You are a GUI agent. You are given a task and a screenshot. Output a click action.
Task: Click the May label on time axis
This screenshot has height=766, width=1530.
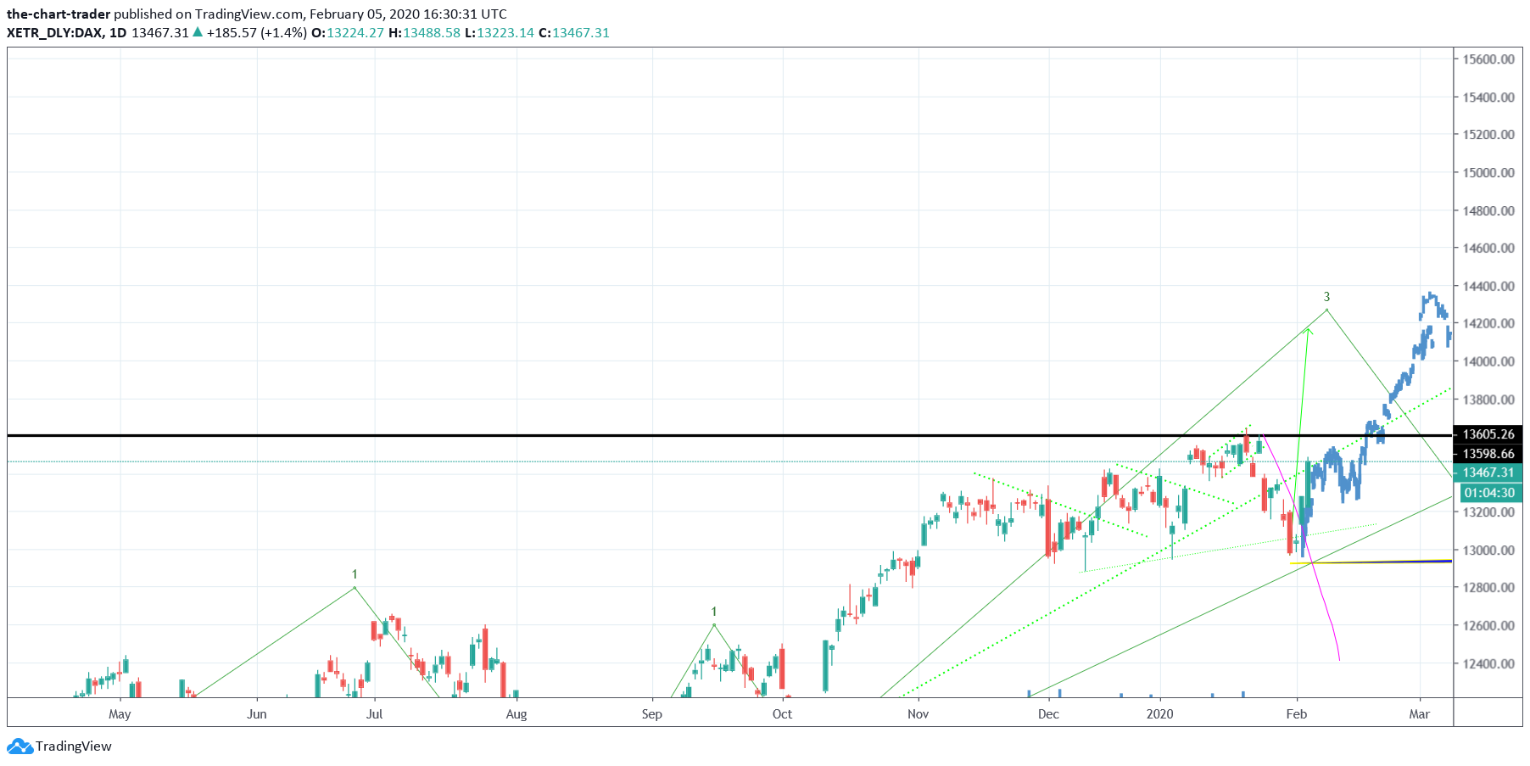click(120, 714)
